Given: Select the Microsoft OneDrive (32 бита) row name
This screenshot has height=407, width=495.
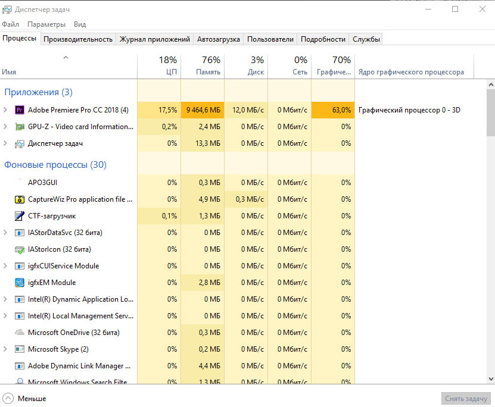Looking at the screenshot, I should click(73, 333).
